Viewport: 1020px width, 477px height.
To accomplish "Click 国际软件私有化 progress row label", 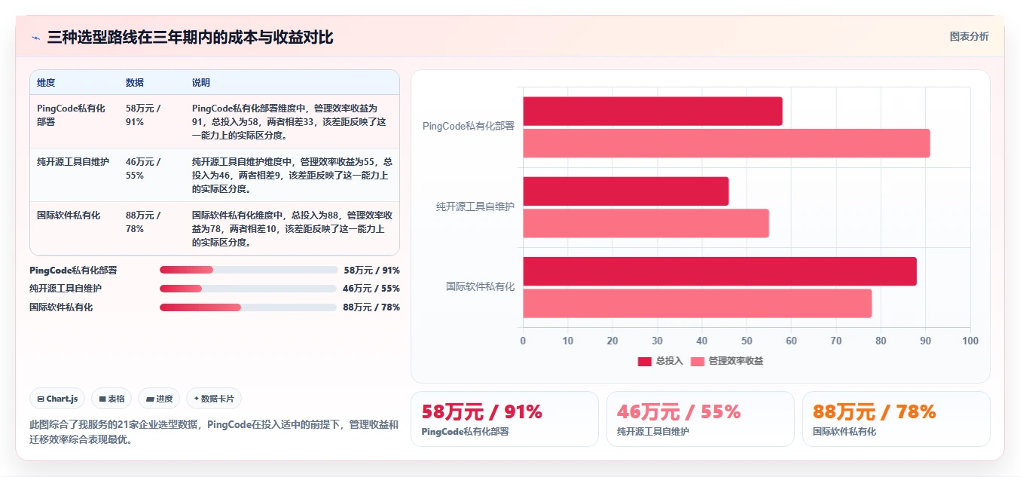I will pyautogui.click(x=61, y=307).
